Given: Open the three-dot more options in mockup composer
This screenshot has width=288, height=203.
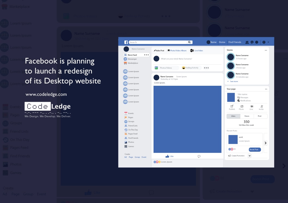Looking at the screenshot, I should 206,68.
